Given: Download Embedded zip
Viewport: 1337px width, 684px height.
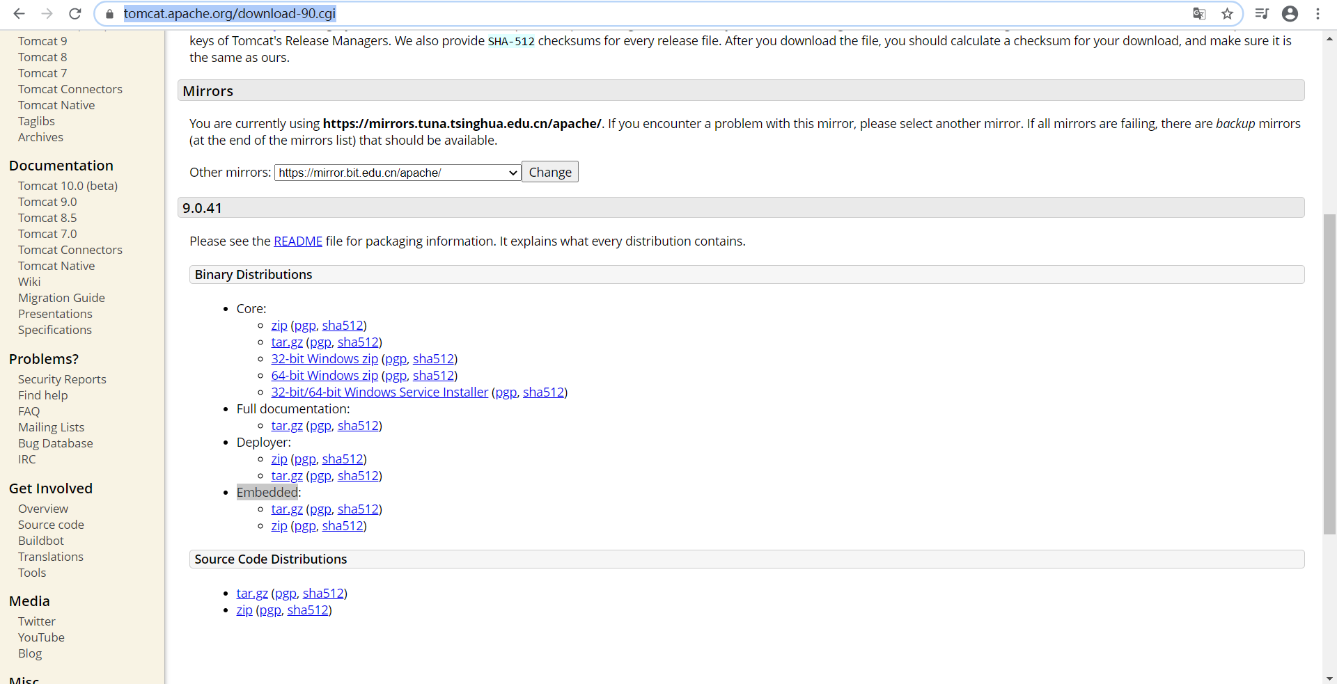Looking at the screenshot, I should click(279, 526).
